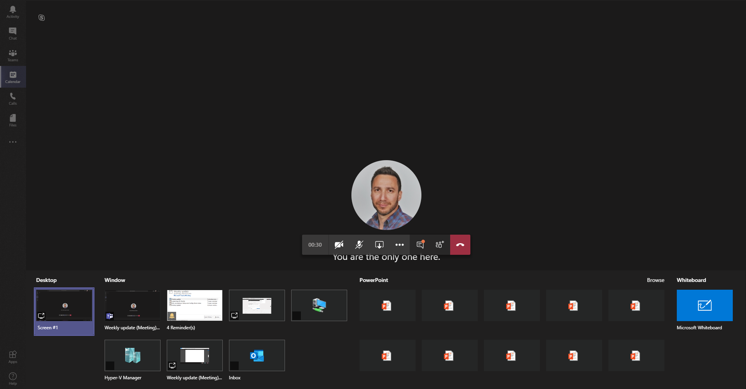Share the Hyper-V Manager window
This screenshot has height=389, width=746.
point(132,355)
